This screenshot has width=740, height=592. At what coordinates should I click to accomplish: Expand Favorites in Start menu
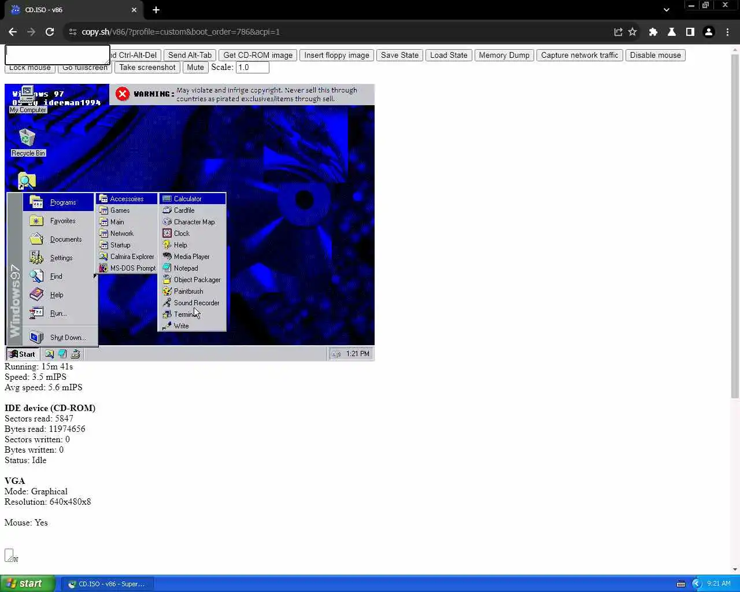pyautogui.click(x=59, y=221)
